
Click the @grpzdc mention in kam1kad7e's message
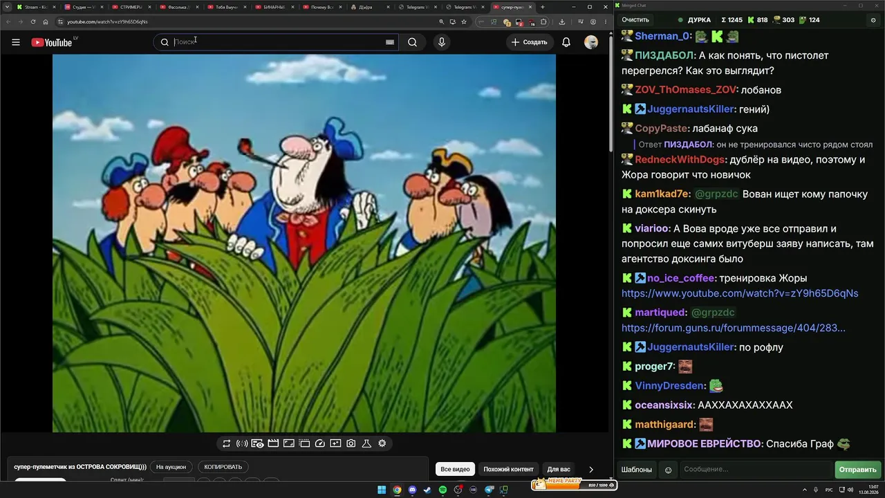click(716, 194)
